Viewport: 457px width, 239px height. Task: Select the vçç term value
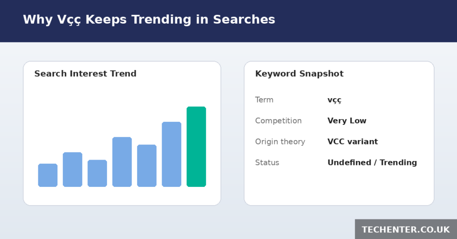point(334,100)
